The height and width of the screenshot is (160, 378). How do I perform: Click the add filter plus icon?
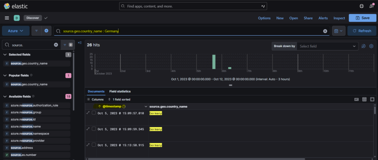[46, 31]
